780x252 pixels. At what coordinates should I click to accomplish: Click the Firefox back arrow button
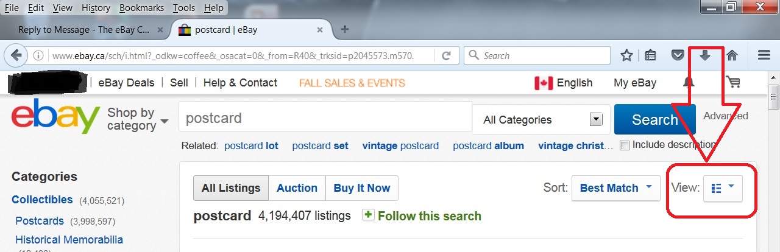16,55
